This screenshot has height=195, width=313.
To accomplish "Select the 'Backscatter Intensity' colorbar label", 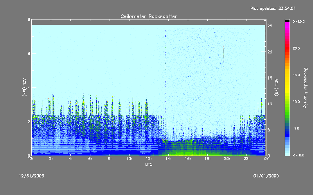I will click(x=306, y=88).
